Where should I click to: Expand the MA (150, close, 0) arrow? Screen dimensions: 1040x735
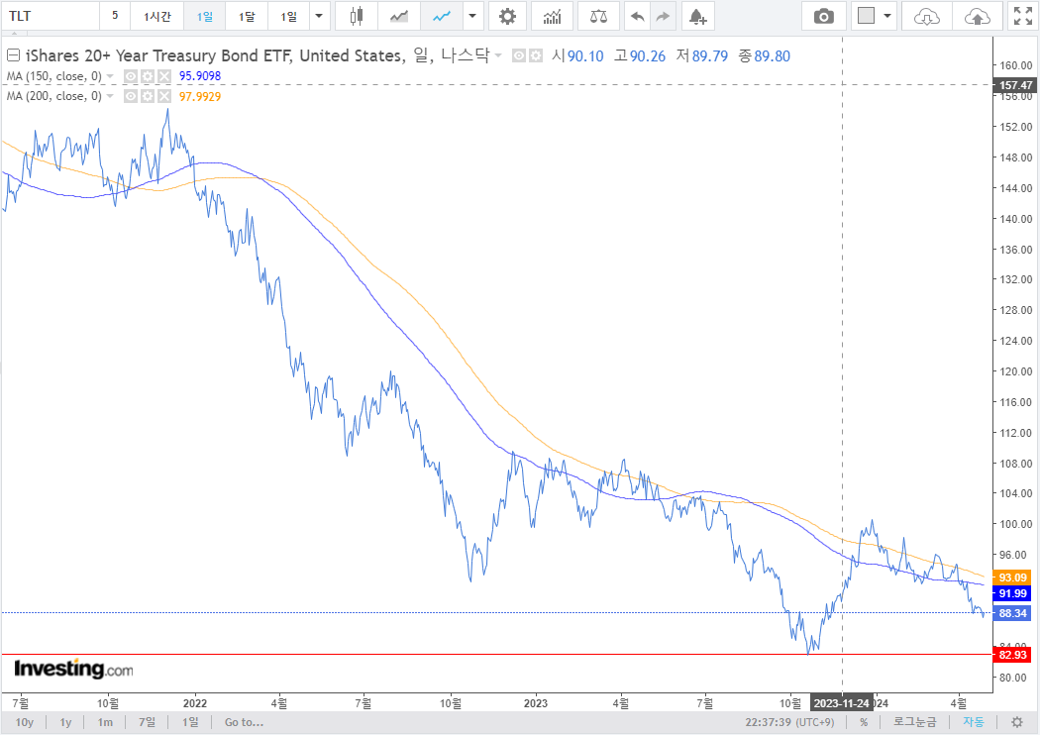coord(110,76)
